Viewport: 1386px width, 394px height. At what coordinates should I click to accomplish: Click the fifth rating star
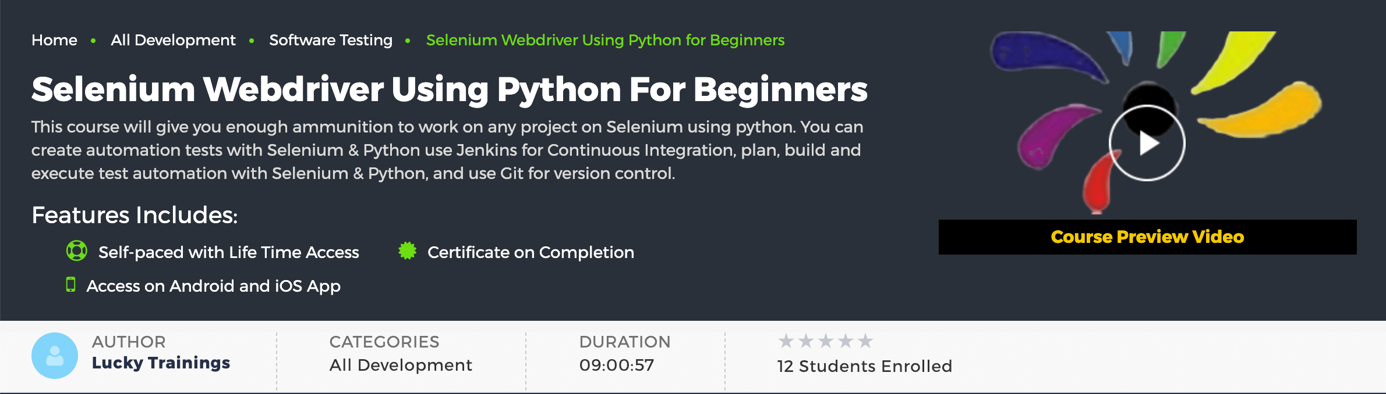click(x=865, y=341)
